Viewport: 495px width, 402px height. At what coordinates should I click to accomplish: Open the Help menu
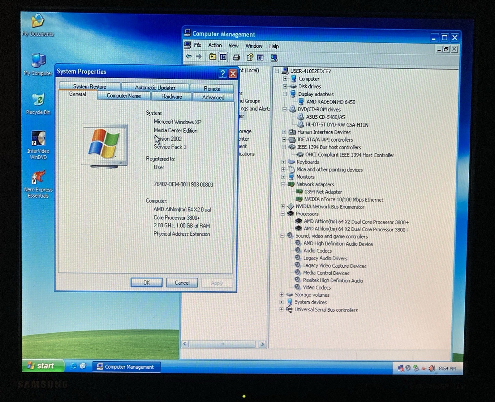274,46
